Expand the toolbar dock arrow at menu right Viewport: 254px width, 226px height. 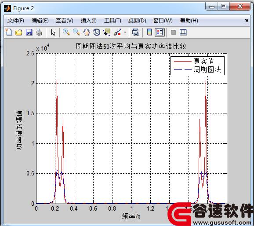247,20
